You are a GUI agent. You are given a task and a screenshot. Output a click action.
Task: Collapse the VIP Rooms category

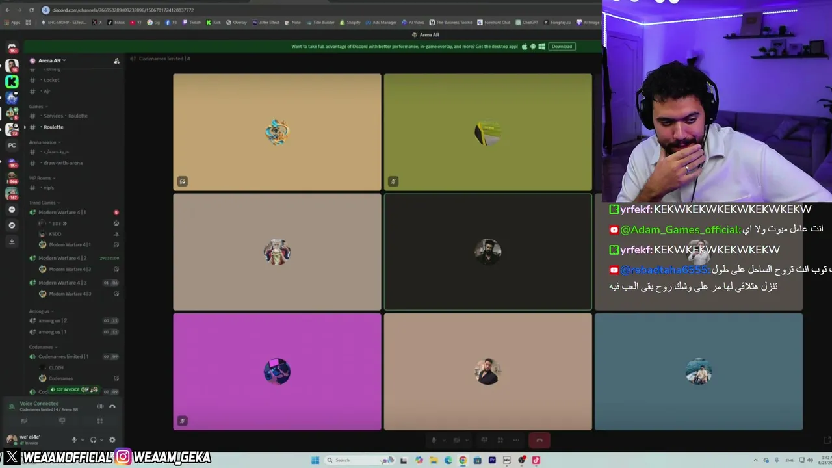pos(42,178)
